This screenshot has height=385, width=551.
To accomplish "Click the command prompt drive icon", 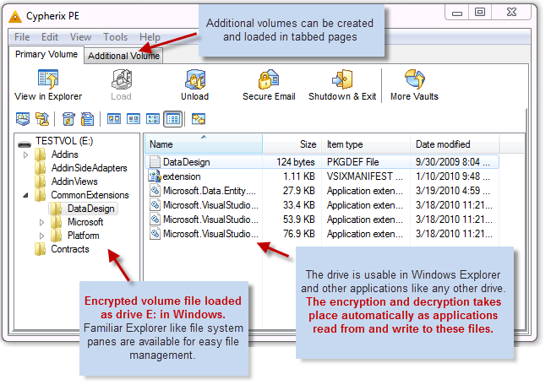I will [23, 119].
